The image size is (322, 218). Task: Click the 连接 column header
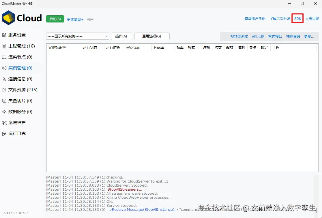[x=206, y=48]
